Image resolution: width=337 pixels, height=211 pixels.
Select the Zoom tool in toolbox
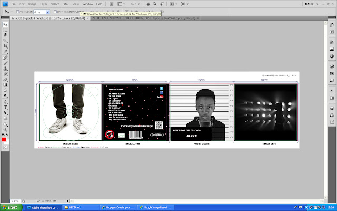pyautogui.click(x=5, y=130)
